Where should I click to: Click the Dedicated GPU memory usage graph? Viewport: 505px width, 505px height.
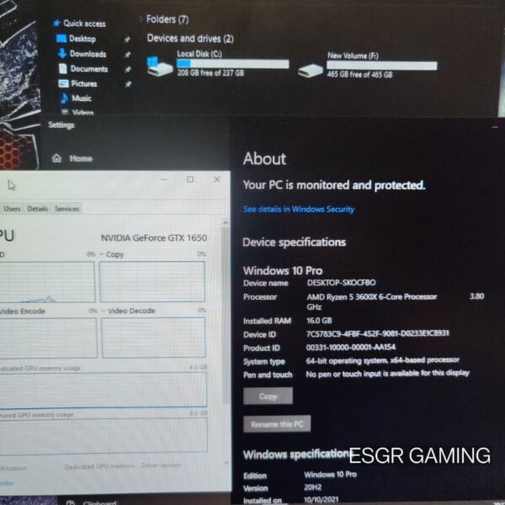coord(103,389)
